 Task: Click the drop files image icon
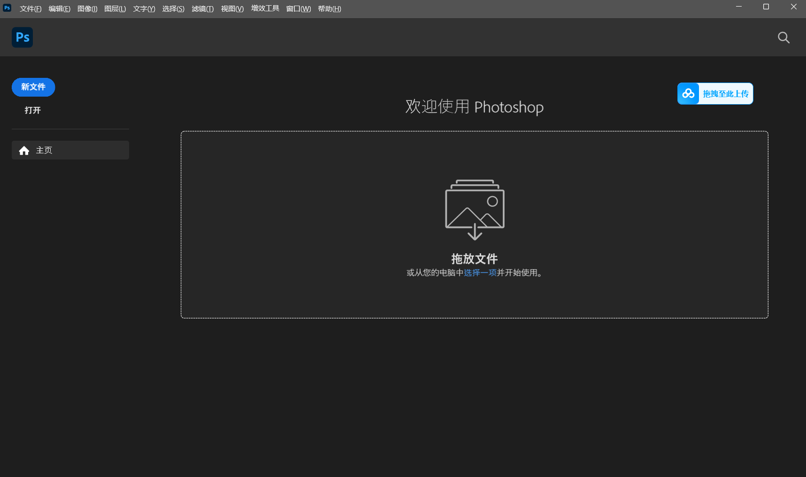[x=475, y=210]
